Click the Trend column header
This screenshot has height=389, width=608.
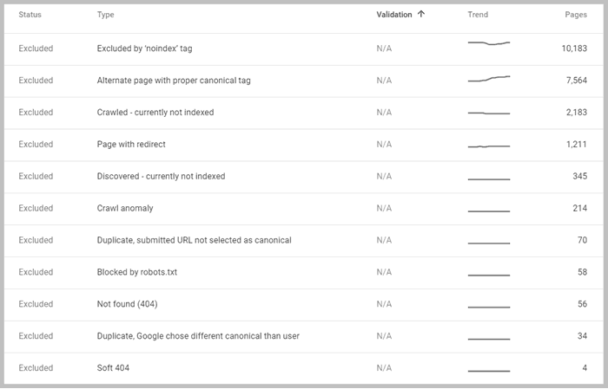point(478,15)
